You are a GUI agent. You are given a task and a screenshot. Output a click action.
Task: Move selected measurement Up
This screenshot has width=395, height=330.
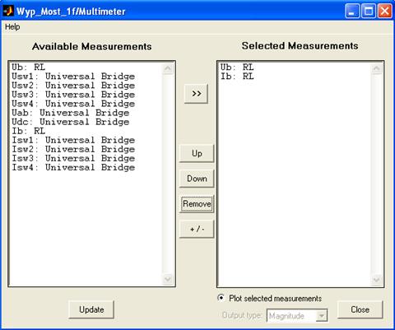(x=197, y=153)
